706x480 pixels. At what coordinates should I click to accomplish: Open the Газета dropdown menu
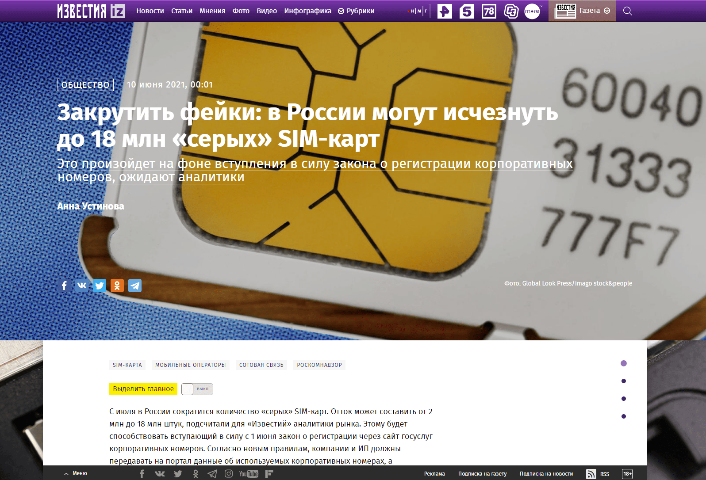point(582,11)
